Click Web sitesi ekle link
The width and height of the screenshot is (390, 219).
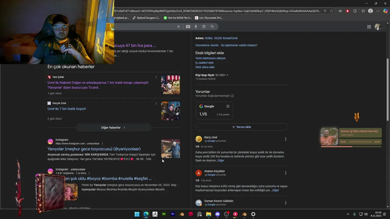coord(205,67)
